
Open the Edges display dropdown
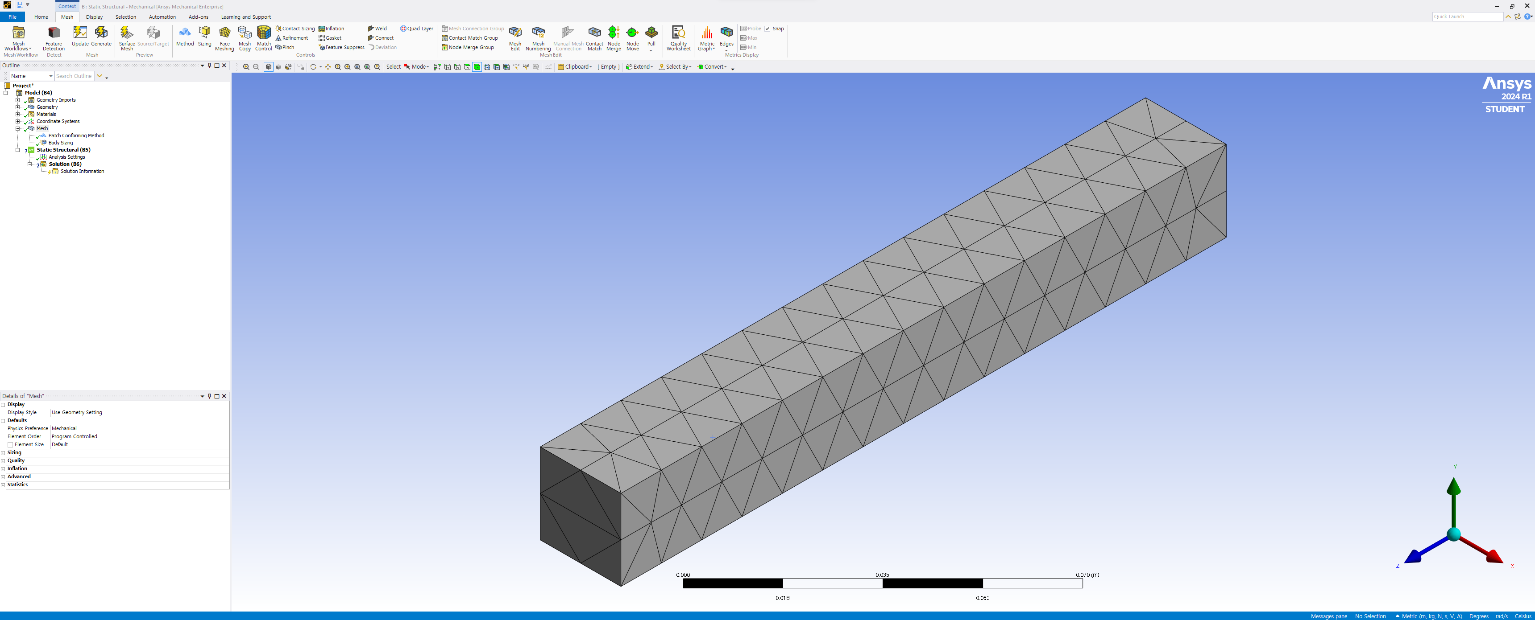click(x=726, y=39)
